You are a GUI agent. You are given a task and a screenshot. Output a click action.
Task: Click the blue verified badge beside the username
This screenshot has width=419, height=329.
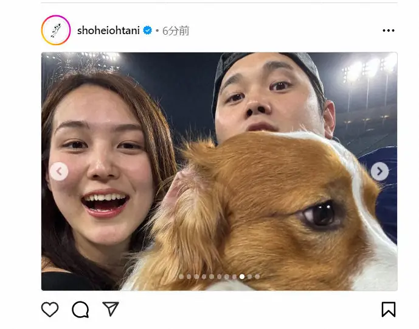[148, 30]
